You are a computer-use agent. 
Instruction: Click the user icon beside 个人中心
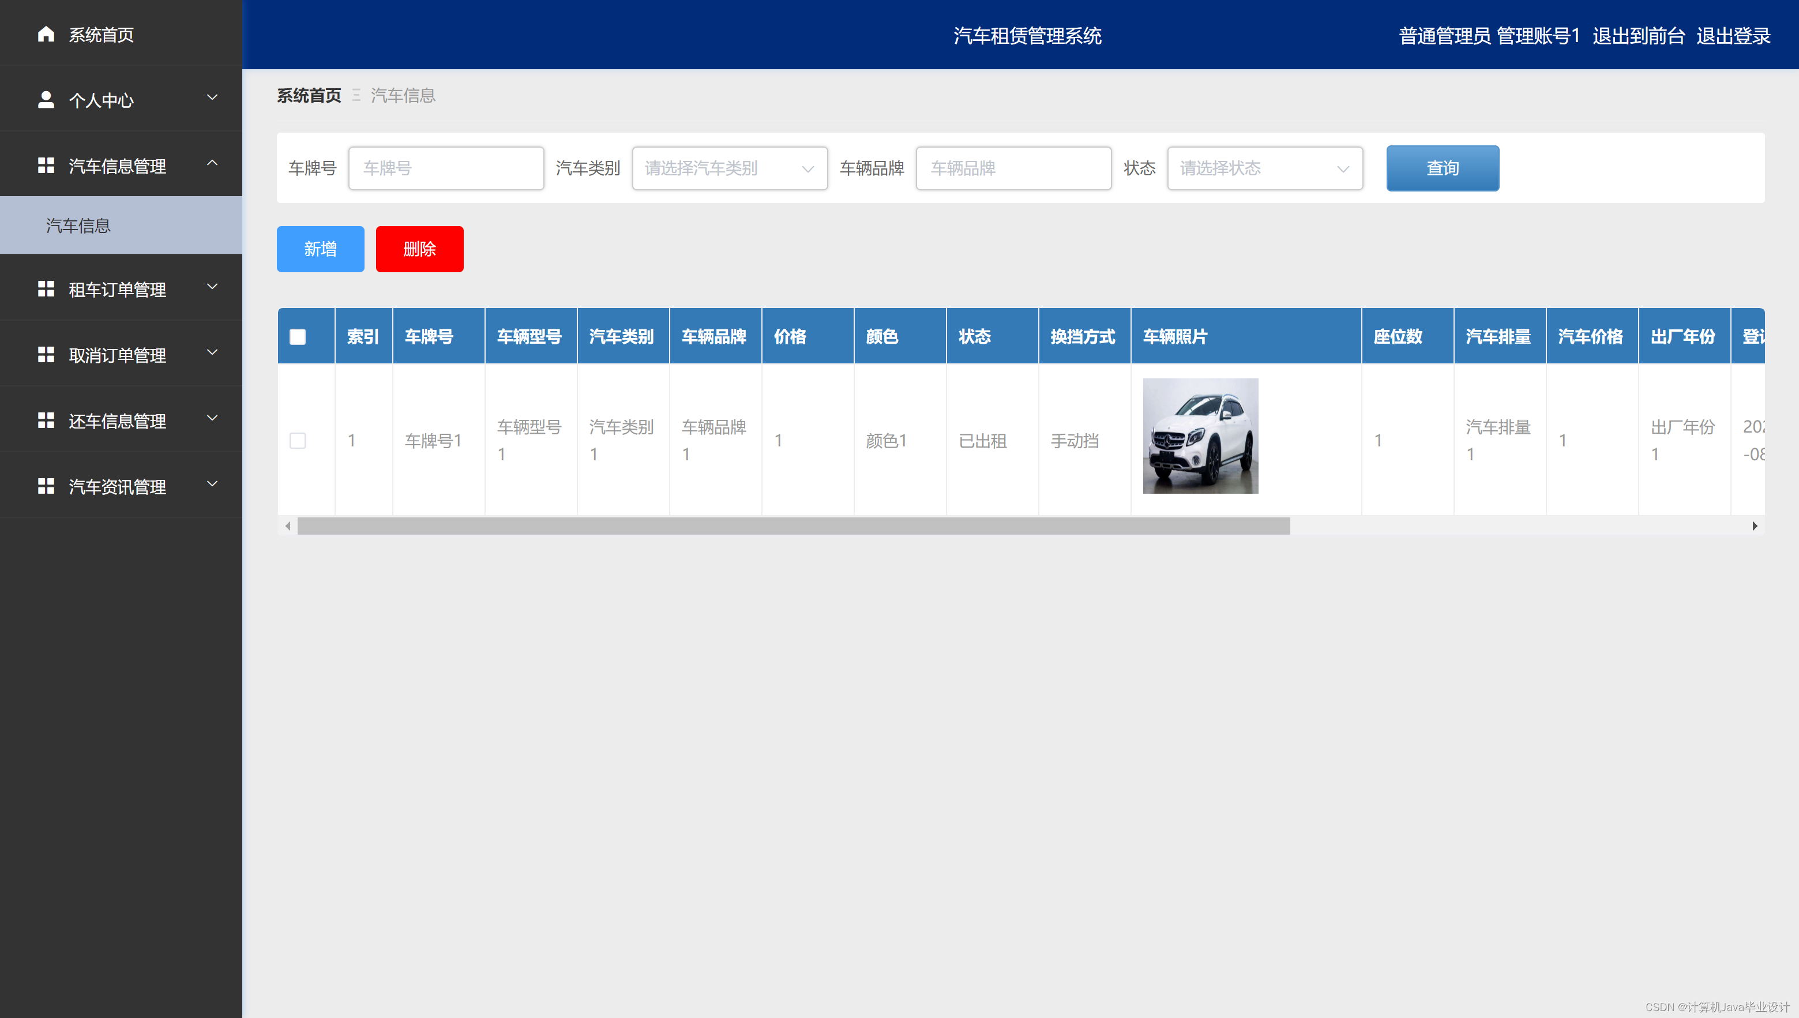pos(46,100)
